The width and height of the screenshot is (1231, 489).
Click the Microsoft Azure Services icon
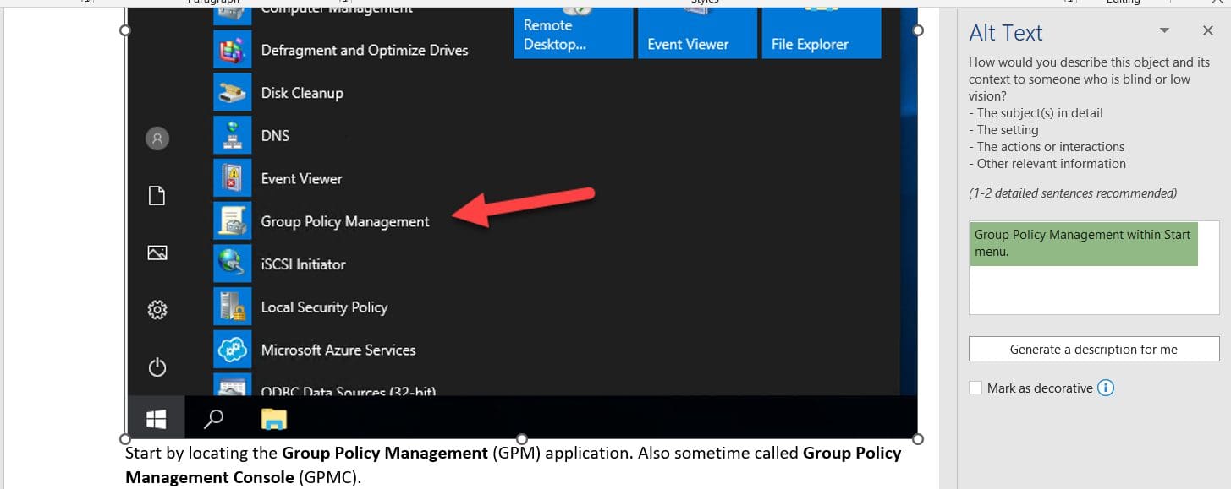pos(232,350)
